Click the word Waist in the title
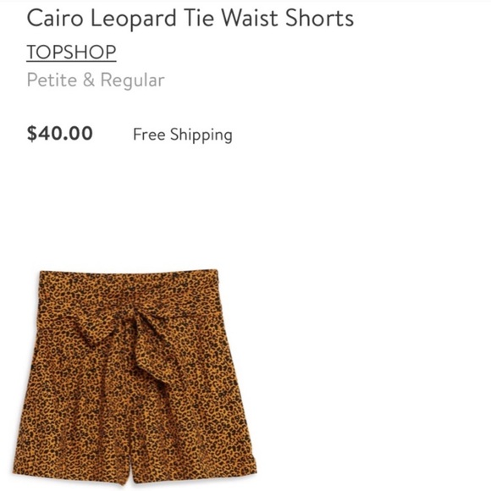Viewport: 491px width, 491px height. point(251,18)
